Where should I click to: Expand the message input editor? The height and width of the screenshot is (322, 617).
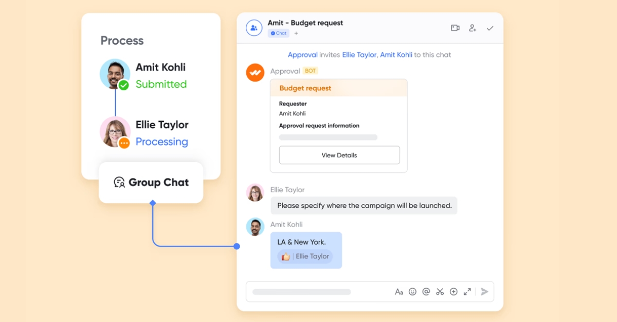(x=467, y=292)
